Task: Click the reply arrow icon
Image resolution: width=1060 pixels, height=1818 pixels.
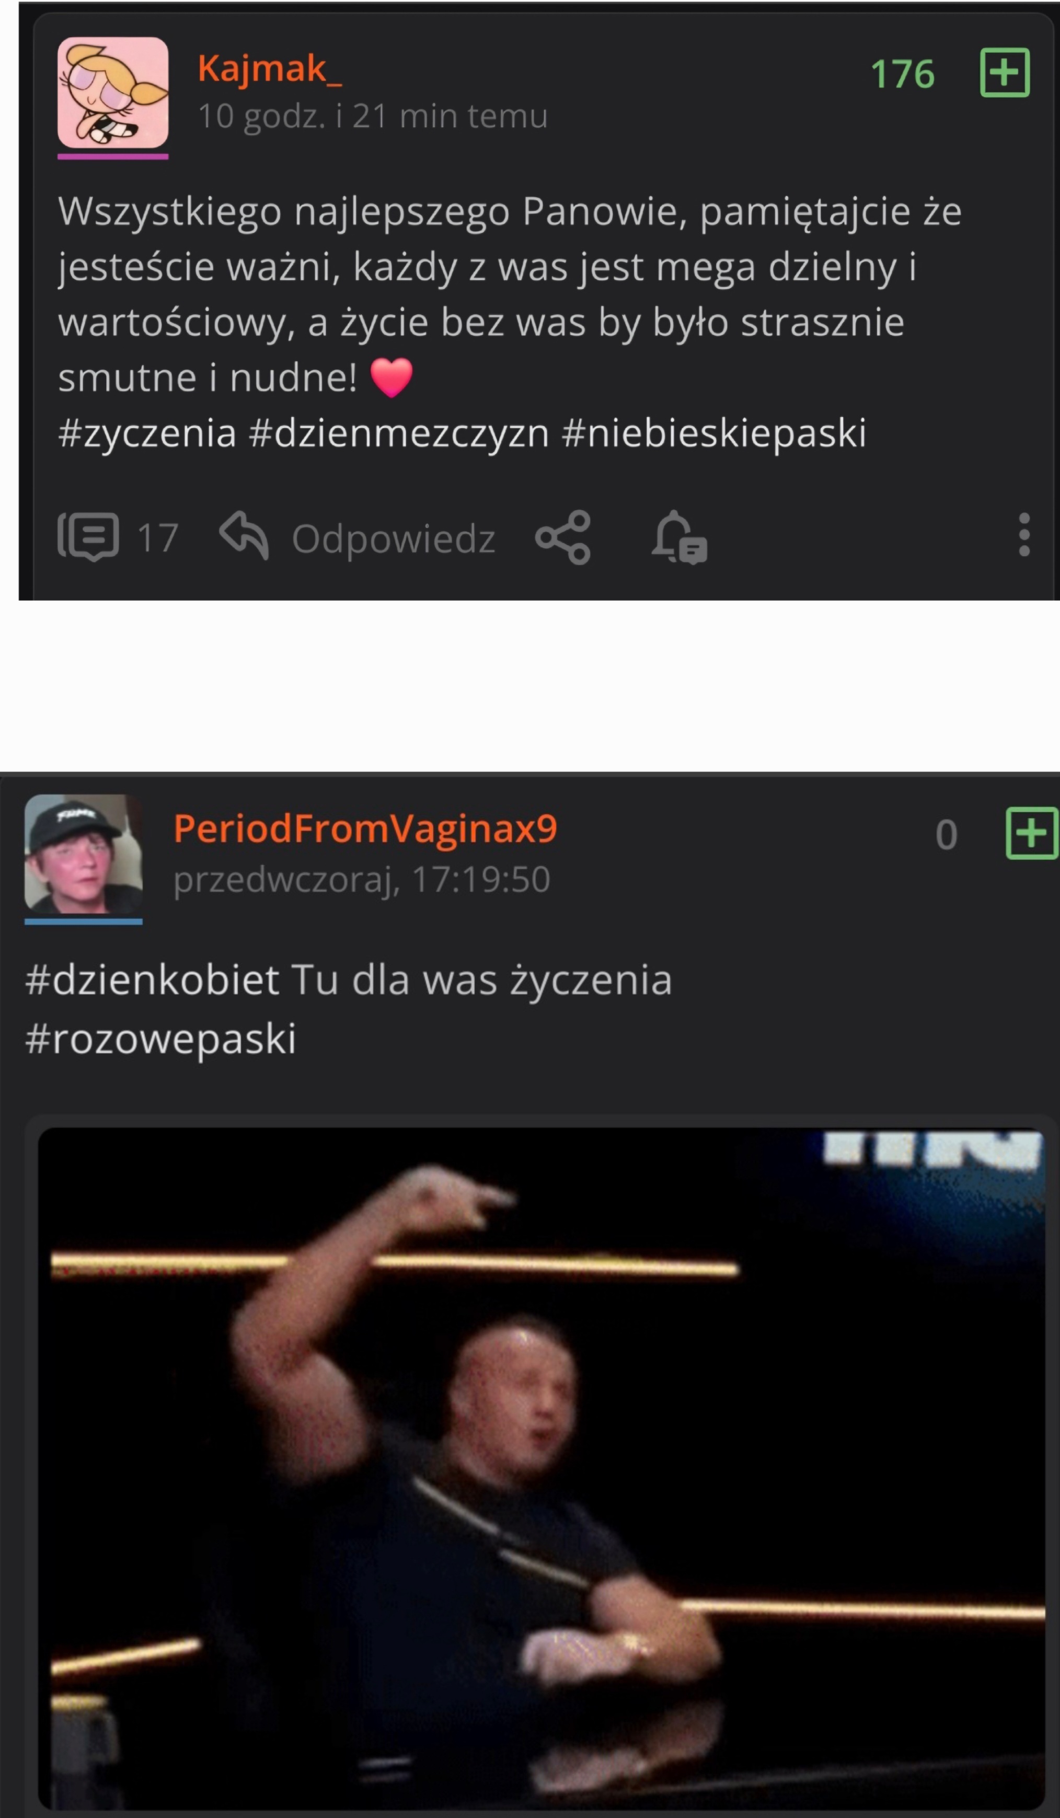Action: pos(244,535)
